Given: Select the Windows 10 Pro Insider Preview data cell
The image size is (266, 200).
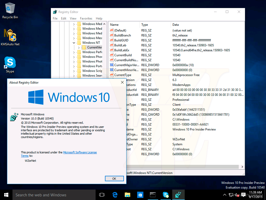Looking at the screenshot, I should point(194,129).
